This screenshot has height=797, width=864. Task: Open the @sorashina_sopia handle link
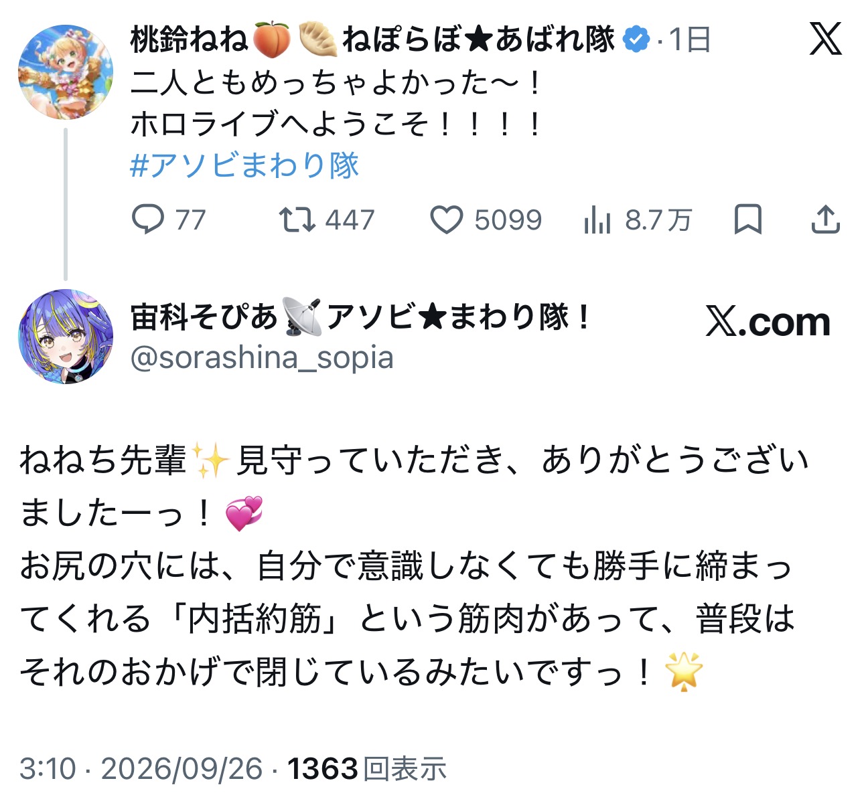[262, 357]
